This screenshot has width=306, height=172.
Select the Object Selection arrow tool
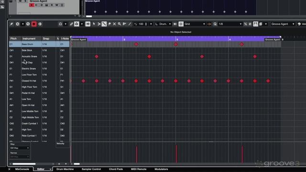pos(94,24)
